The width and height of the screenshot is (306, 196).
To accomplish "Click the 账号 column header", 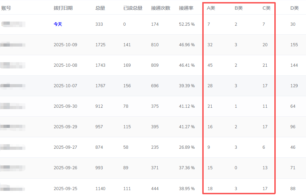I will coord(6,8).
